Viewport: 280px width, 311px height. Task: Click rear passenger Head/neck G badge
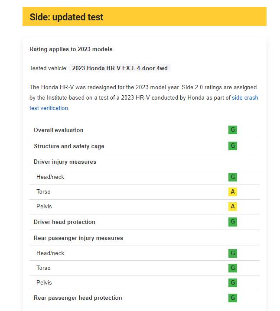pyautogui.click(x=233, y=253)
